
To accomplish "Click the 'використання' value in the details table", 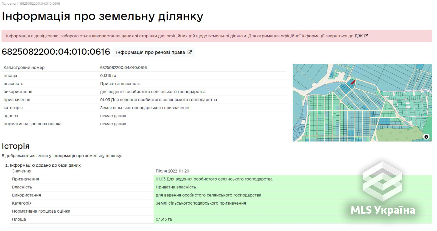I will (x=153, y=92).
